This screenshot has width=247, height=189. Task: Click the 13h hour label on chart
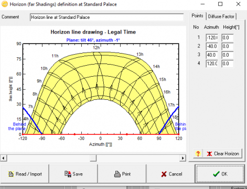140,54
